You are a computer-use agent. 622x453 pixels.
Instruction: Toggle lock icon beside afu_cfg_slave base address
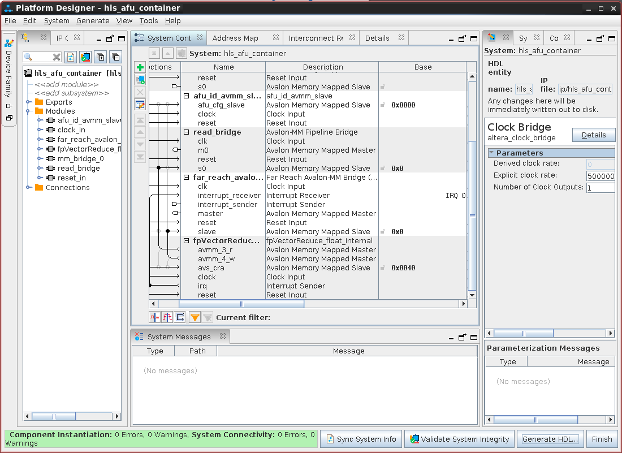coord(383,105)
